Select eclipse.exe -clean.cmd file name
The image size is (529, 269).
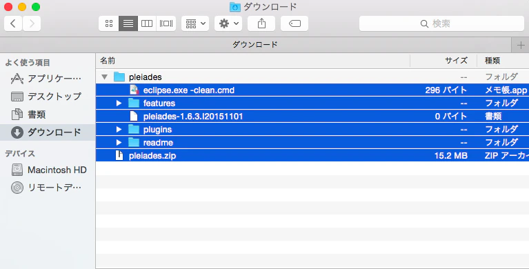click(x=188, y=90)
